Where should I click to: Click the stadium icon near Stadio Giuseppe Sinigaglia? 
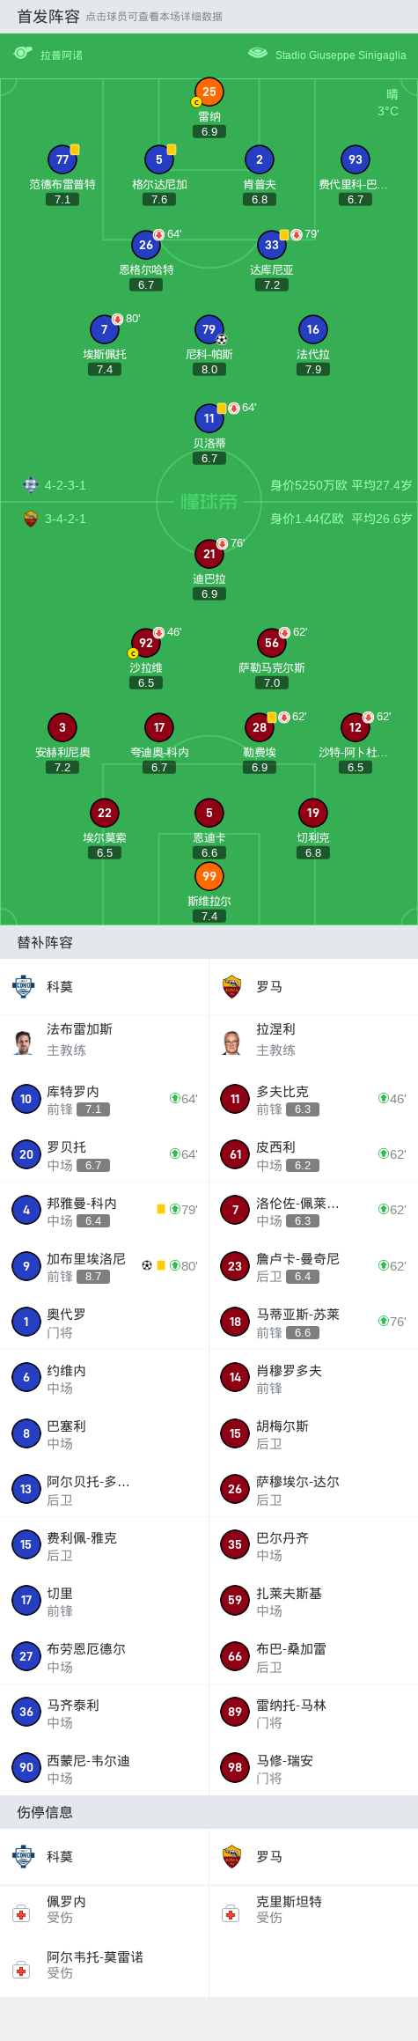(x=257, y=54)
